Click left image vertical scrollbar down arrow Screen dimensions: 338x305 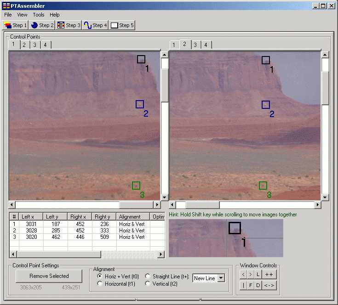point(165,197)
